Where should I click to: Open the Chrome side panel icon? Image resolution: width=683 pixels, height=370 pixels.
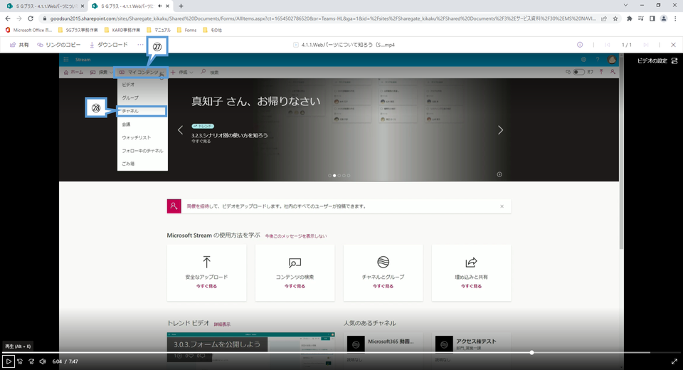tap(652, 18)
